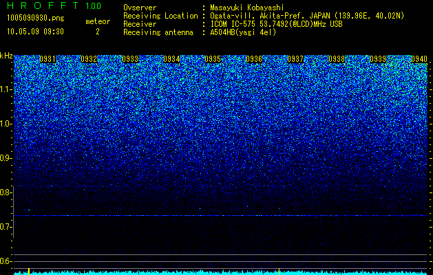Click the HROFFT 1.0.0 title text
The height and width of the screenshot is (275, 433).
(54, 5)
